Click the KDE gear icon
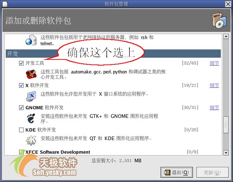Screen dimensions: 233x182 [31, 140]
